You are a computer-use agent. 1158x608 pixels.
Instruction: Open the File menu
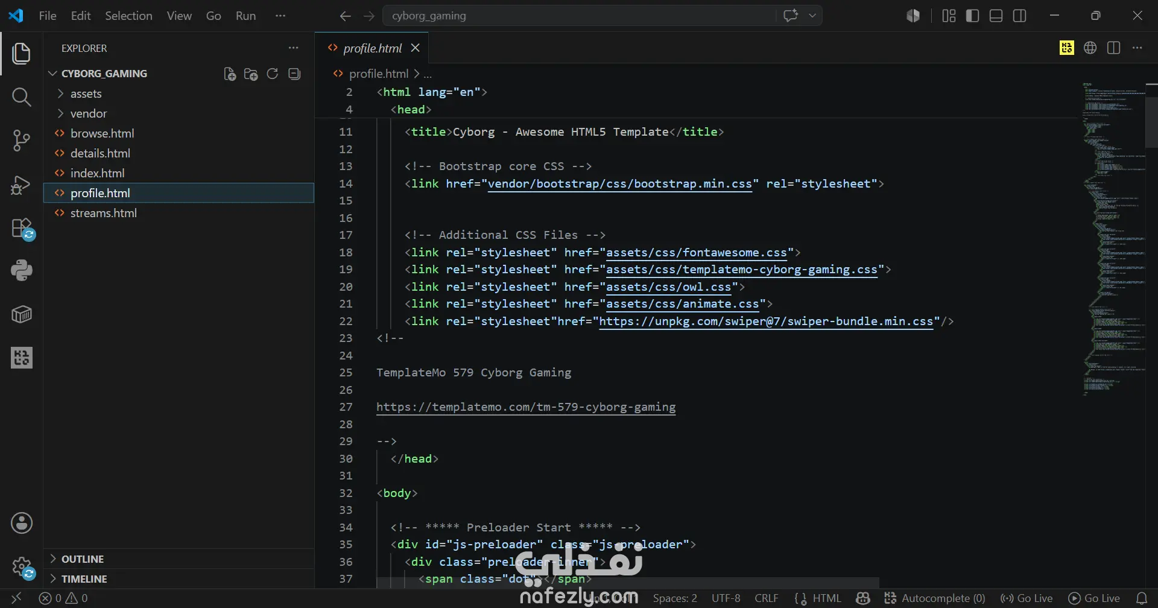(48, 16)
